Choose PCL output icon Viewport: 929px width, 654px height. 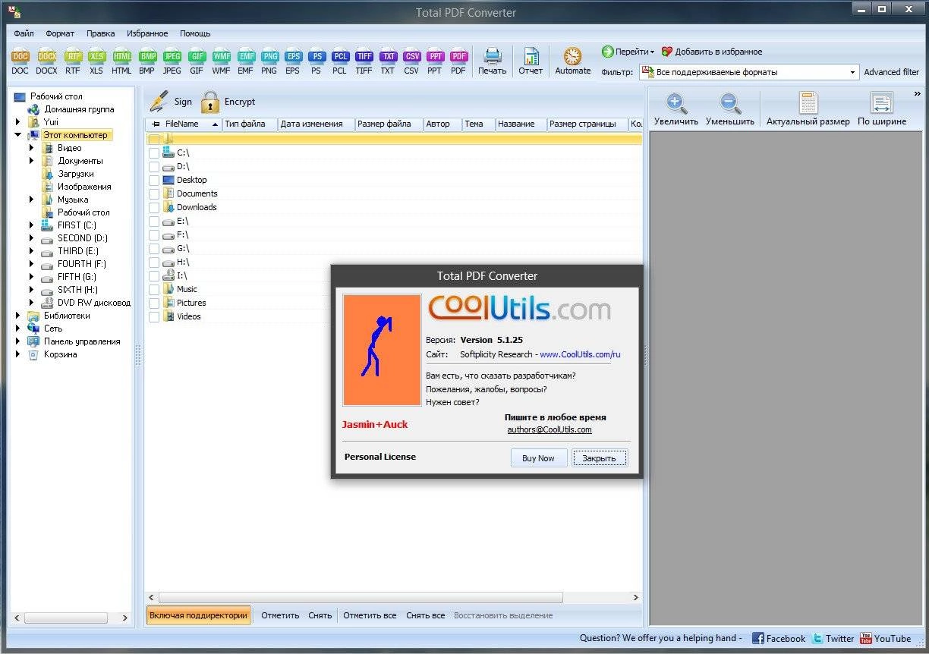(340, 61)
